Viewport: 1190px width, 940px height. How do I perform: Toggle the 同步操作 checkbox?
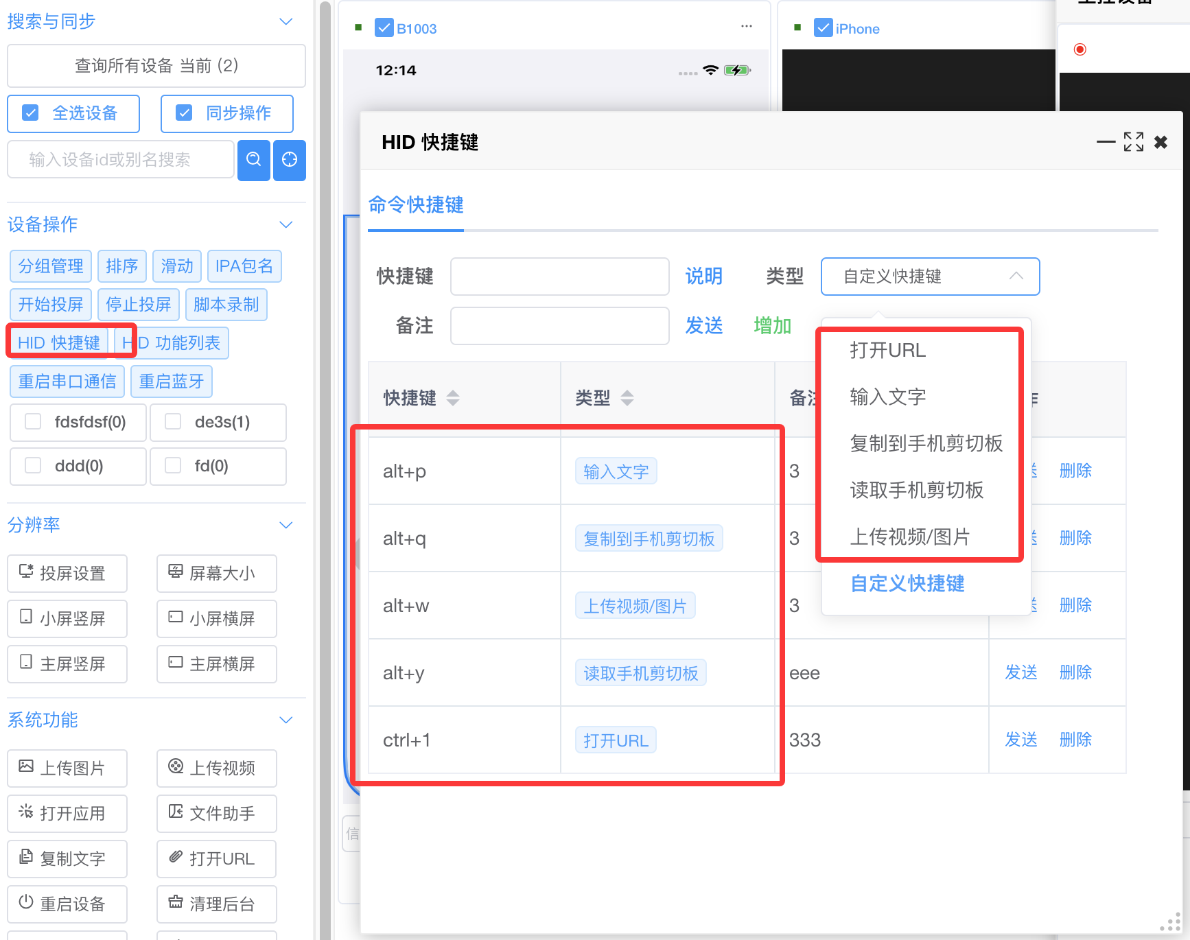tap(184, 113)
